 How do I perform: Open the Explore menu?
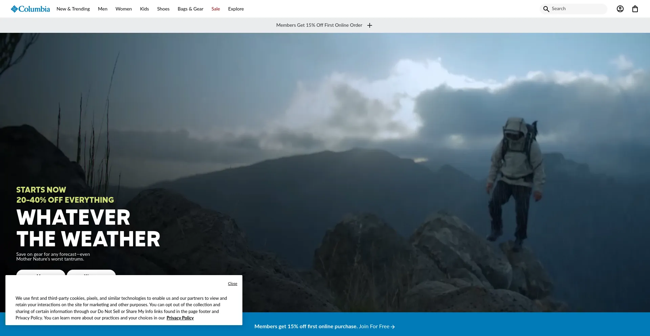click(x=236, y=9)
